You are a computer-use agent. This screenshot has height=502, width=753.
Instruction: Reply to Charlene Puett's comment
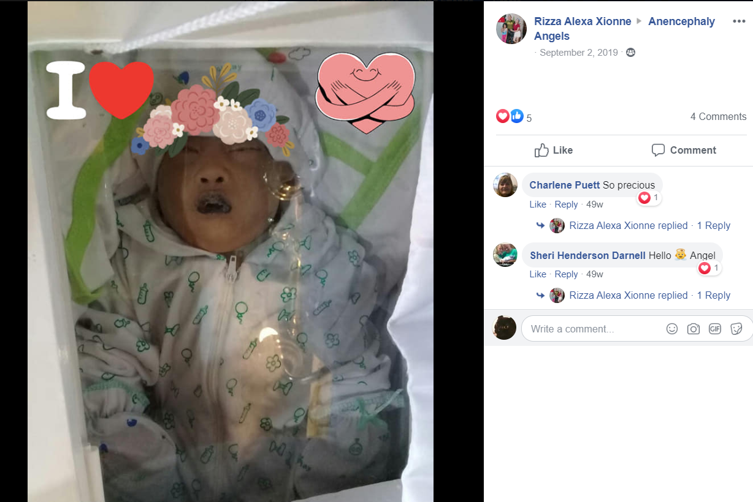[x=566, y=204]
